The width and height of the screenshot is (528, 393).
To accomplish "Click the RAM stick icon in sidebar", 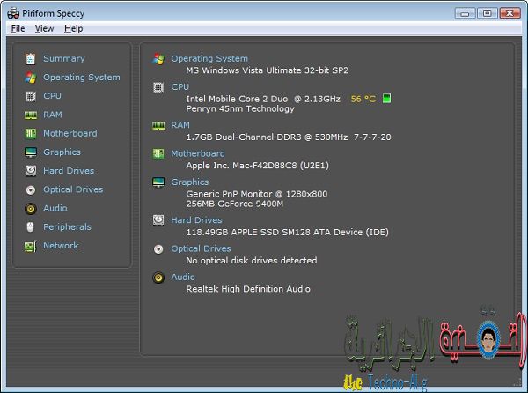I will click(31, 115).
